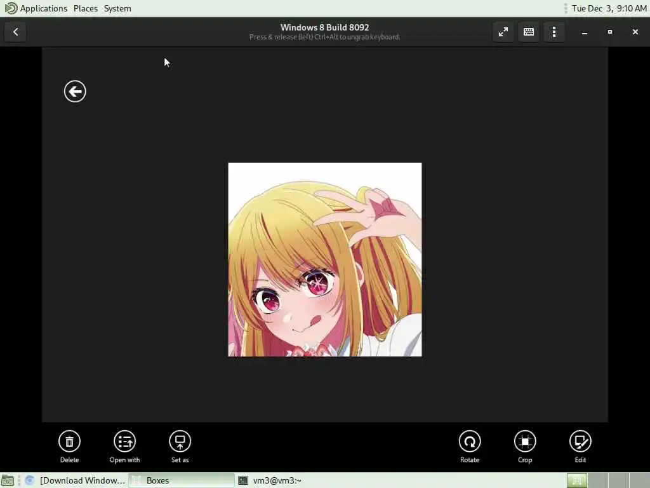Maximize the Boxes window
The width and height of the screenshot is (650, 488).
point(610,32)
